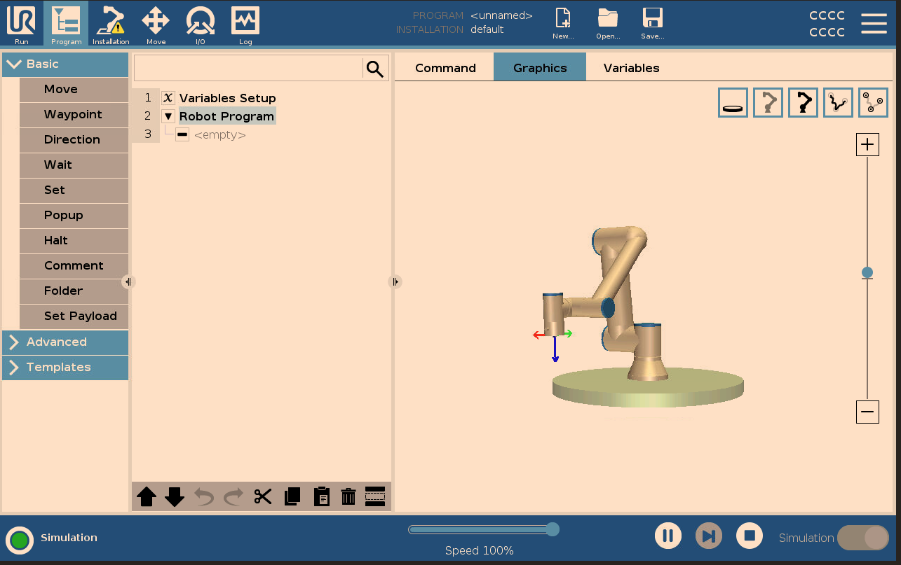This screenshot has height=565, width=901.
Task: Insert a Waypoint command
Action: 74,114
